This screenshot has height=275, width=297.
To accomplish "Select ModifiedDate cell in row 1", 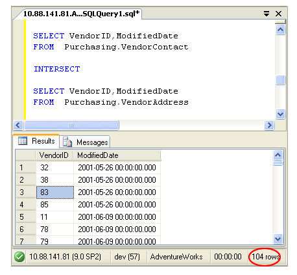I will pos(117,168).
